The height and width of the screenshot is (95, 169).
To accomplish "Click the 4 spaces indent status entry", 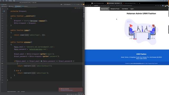I will coord(79,94).
